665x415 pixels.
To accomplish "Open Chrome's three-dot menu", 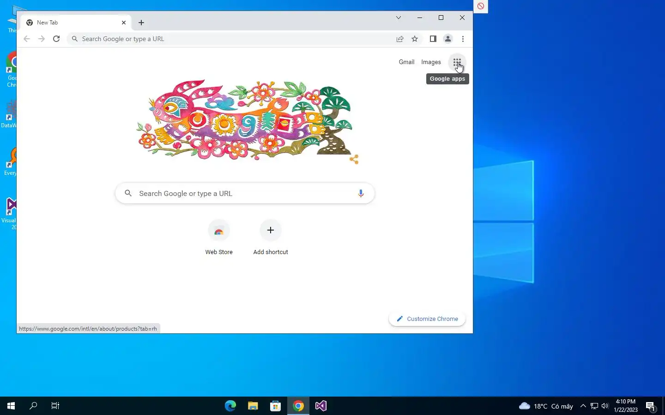I will point(463,39).
